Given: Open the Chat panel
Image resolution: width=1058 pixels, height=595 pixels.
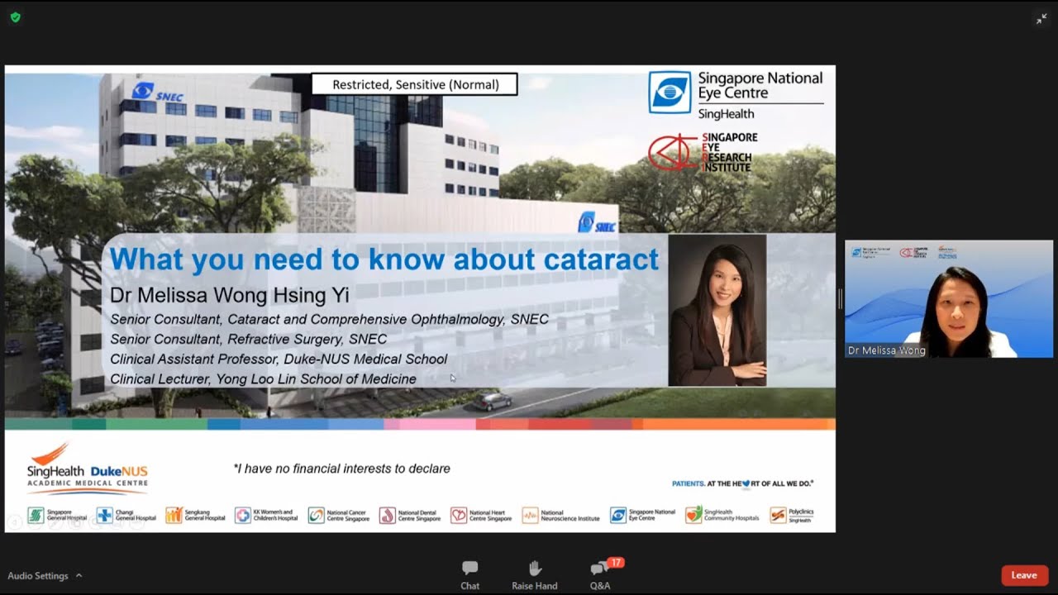Looking at the screenshot, I should pyautogui.click(x=469, y=574).
